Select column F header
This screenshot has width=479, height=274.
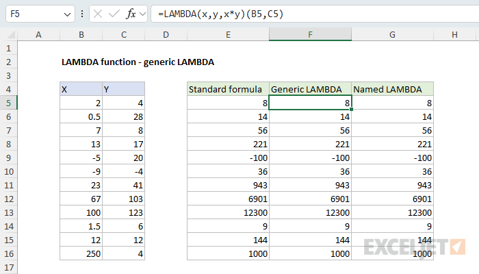[x=311, y=34]
